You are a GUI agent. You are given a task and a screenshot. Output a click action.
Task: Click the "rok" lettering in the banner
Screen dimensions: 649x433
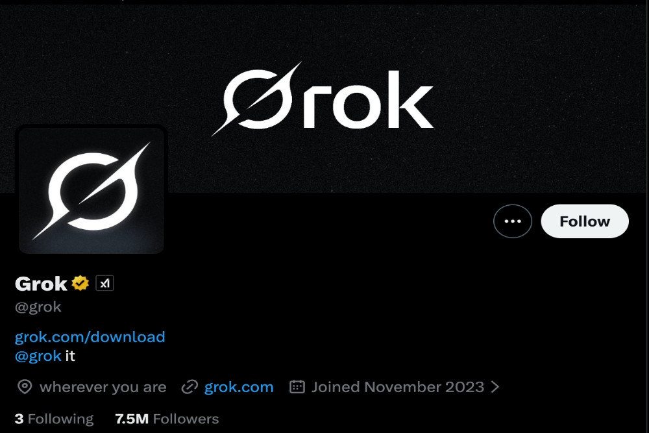coord(367,104)
